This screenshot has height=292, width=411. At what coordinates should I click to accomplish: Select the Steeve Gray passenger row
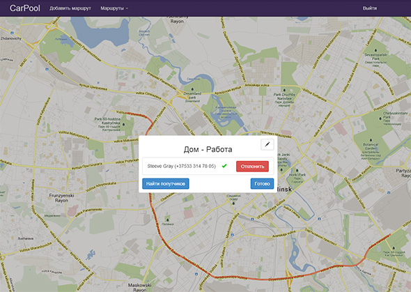208,166
